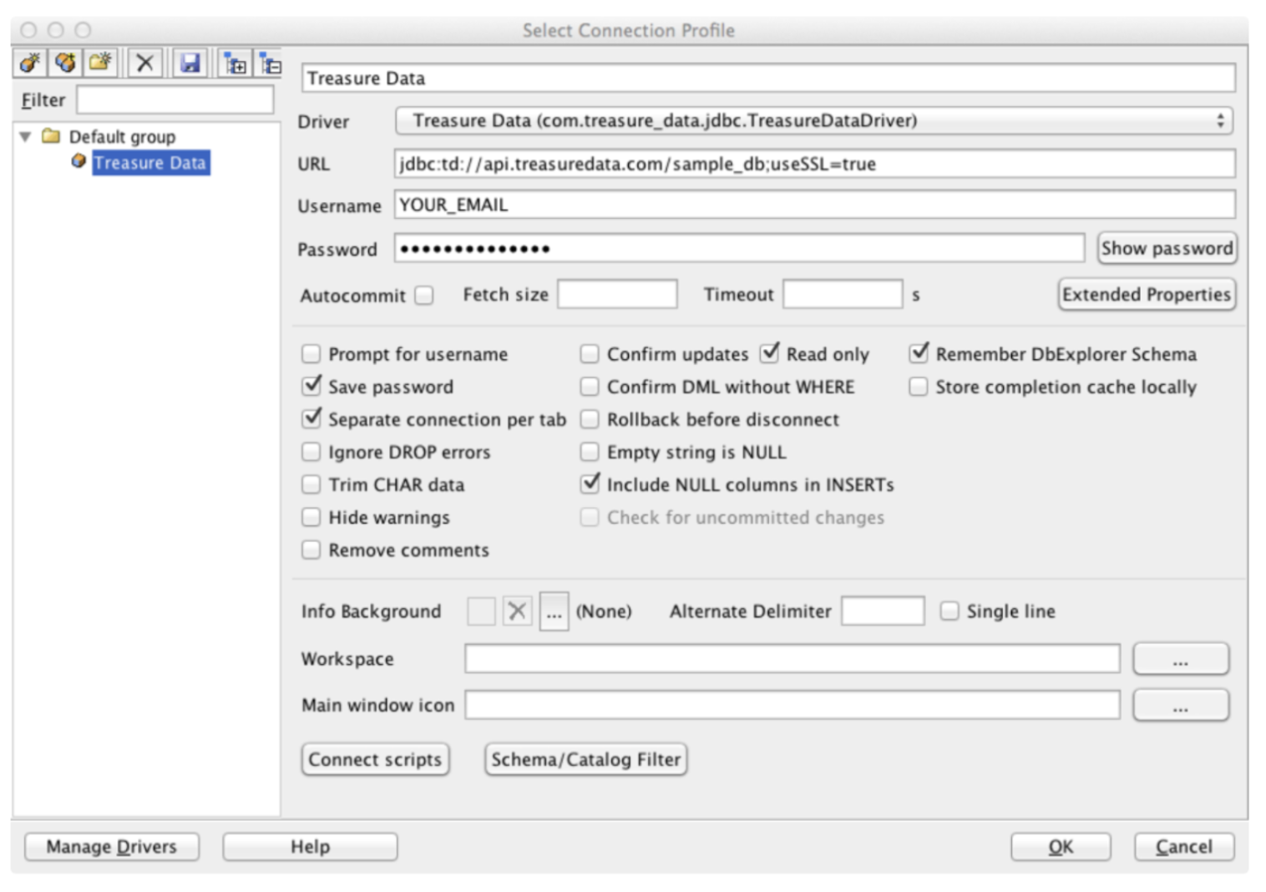
Task: Focus the Filter text field
Action: [175, 100]
